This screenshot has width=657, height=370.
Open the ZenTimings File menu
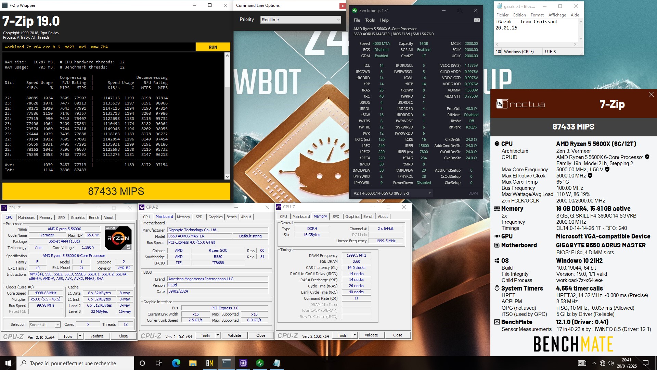point(357,20)
